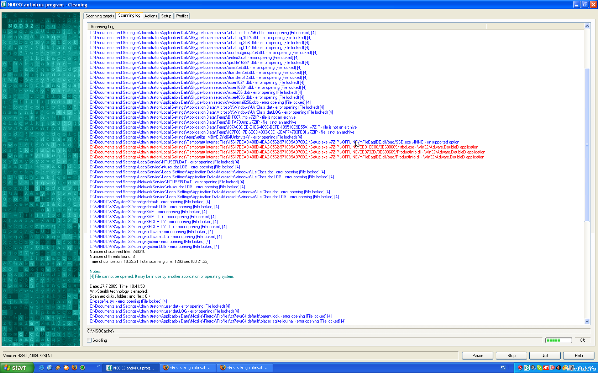Image resolution: width=598 pixels, height=373 pixels.
Task: Pause the scan
Action: point(478,356)
